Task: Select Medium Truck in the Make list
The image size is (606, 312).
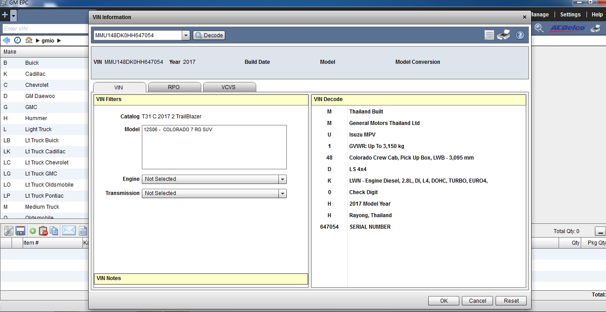Action: coord(44,207)
